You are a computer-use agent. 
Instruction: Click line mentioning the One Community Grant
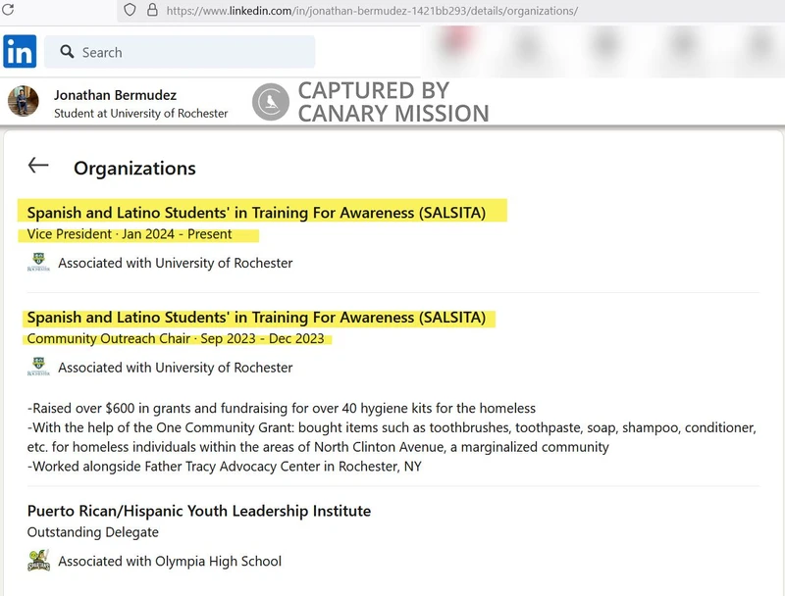click(392, 437)
